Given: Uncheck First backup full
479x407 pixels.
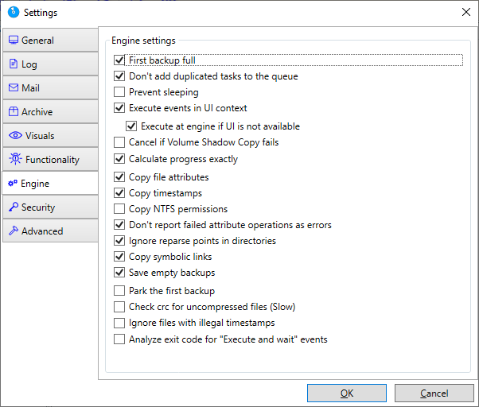Looking at the screenshot, I should [x=119, y=60].
